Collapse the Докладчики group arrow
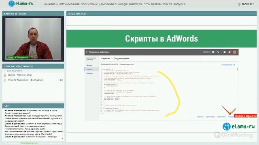The width and height of the screenshot is (259, 145). pos(5,71)
